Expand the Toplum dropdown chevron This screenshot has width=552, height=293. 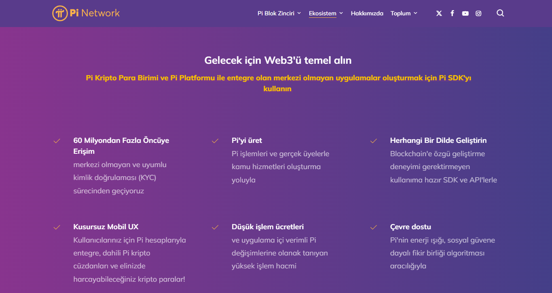point(415,13)
